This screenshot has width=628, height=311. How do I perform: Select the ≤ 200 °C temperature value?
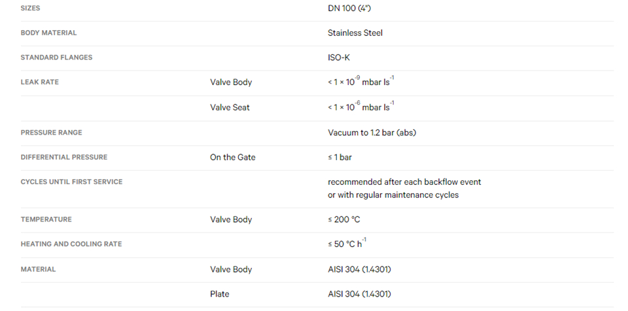click(x=344, y=220)
